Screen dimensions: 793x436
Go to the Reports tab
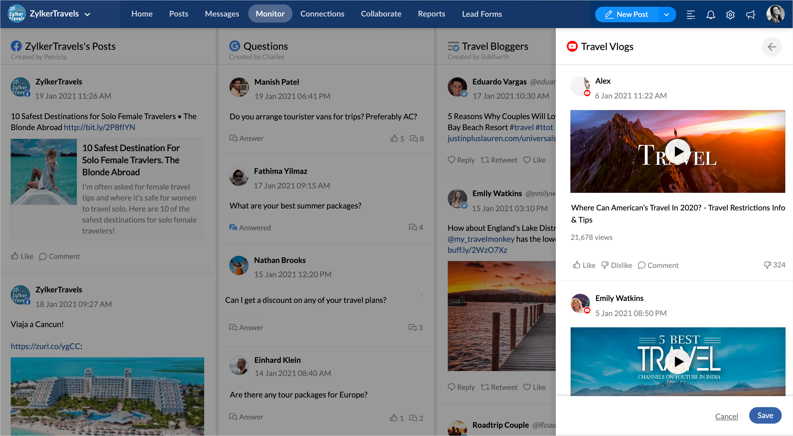(x=431, y=14)
